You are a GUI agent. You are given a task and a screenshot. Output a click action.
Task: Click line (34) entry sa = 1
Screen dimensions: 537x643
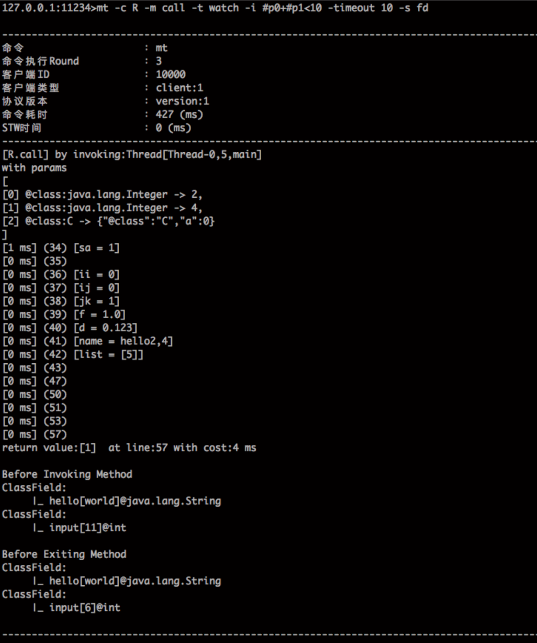click(61, 248)
